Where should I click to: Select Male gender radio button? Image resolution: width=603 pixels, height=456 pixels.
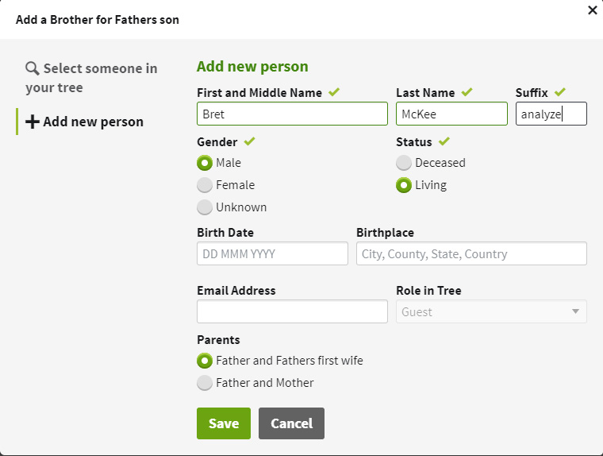pos(205,163)
